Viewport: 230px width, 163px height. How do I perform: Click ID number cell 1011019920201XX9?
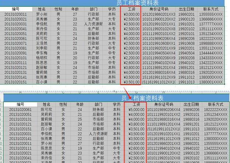pyautogui.click(x=159, y=48)
